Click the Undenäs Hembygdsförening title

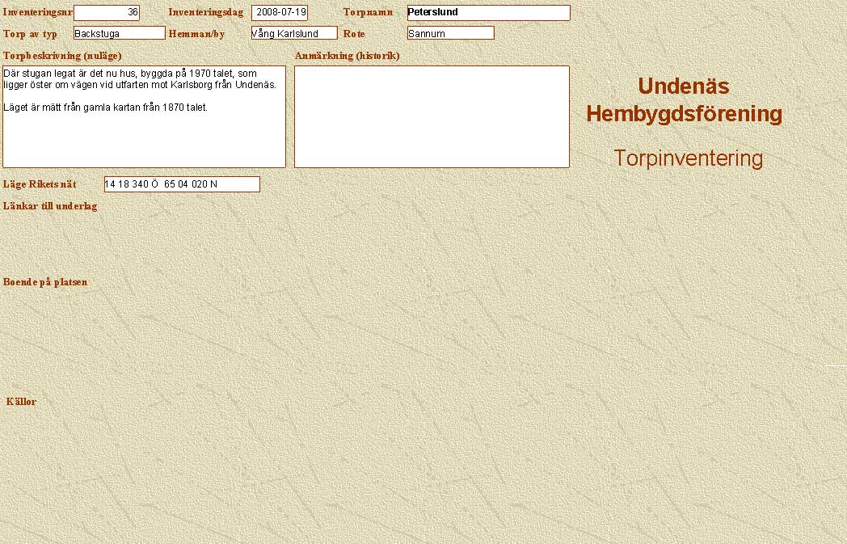pyautogui.click(x=684, y=100)
